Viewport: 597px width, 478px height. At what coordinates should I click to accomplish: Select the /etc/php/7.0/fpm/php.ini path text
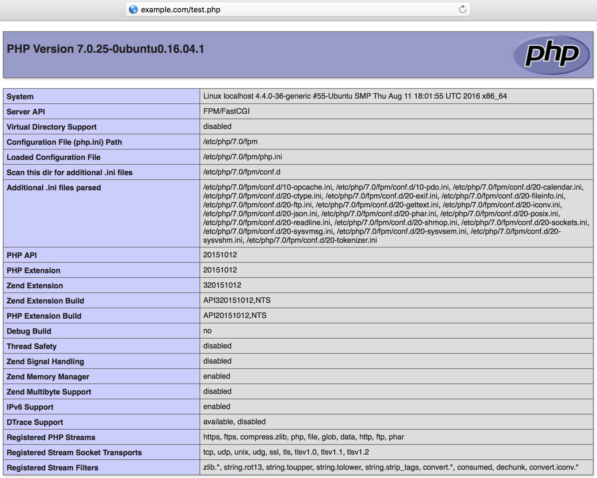coord(243,156)
